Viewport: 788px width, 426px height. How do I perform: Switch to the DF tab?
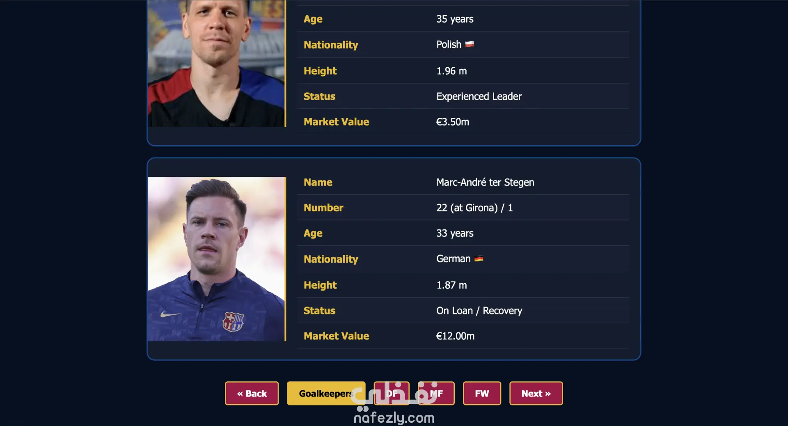click(392, 393)
